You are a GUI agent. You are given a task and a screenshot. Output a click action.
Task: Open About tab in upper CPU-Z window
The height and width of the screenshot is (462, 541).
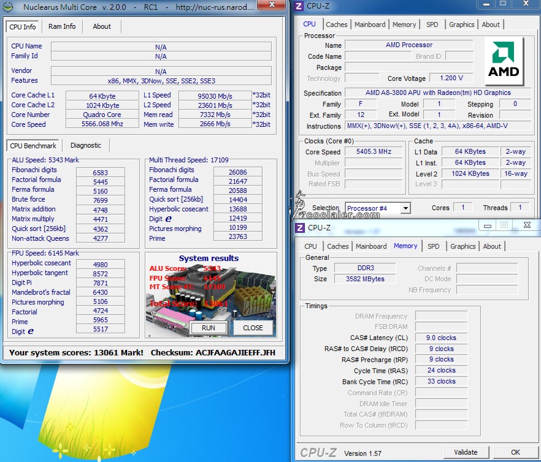pos(491,25)
